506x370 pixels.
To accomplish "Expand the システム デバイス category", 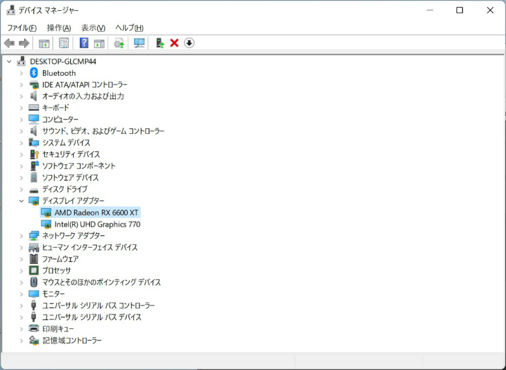I will [22, 143].
